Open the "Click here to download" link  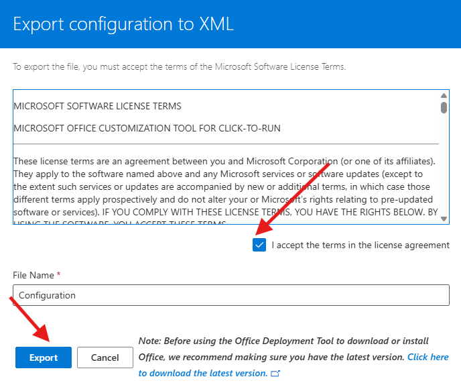[x=427, y=357]
